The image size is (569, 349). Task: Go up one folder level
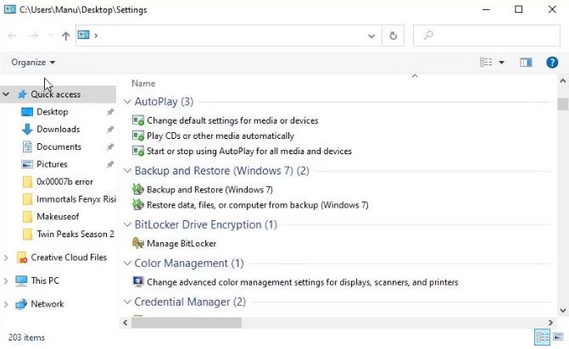coord(65,36)
